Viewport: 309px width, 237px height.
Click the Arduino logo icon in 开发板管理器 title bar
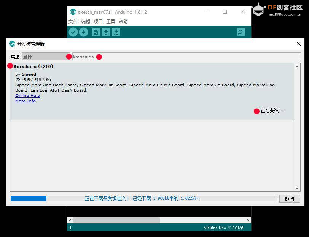(x=12, y=44)
